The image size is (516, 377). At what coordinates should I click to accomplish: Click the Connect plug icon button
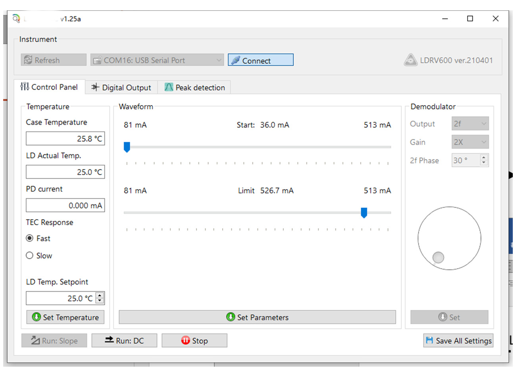click(236, 60)
